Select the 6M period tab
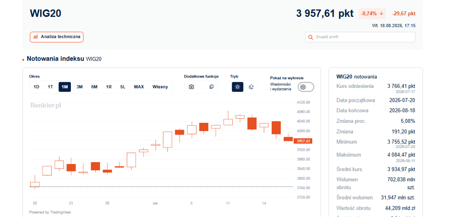The image size is (454, 217). click(x=94, y=87)
